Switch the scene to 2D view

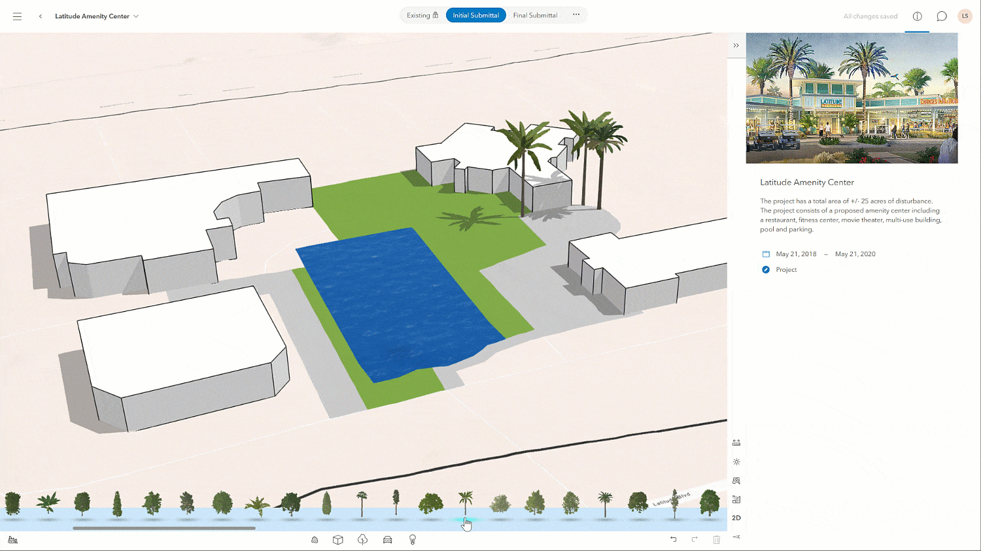point(736,518)
